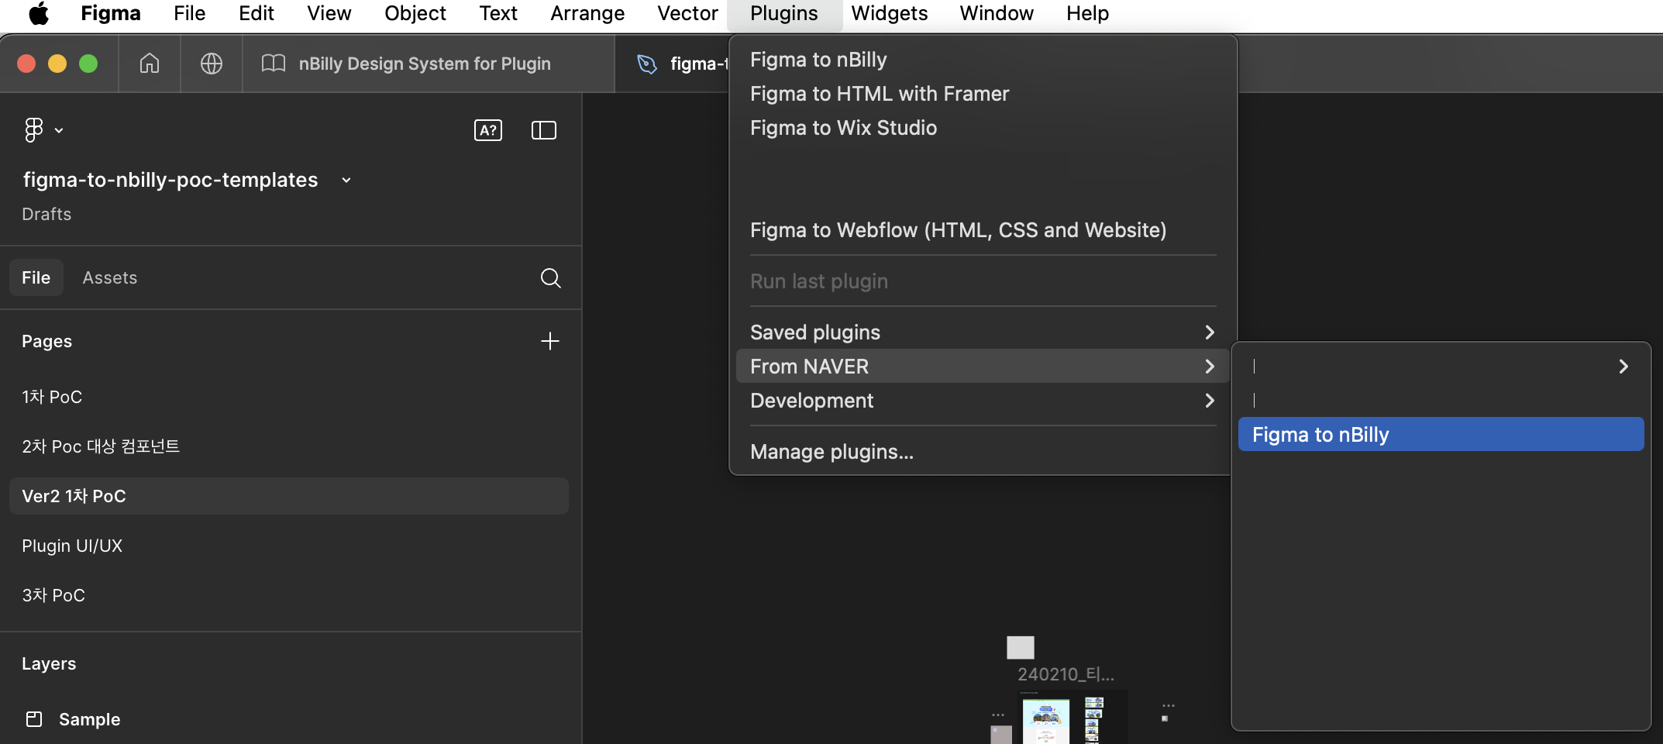Viewport: 1663px width, 744px height.
Task: Click the Figma home icon
Action: click(x=150, y=64)
